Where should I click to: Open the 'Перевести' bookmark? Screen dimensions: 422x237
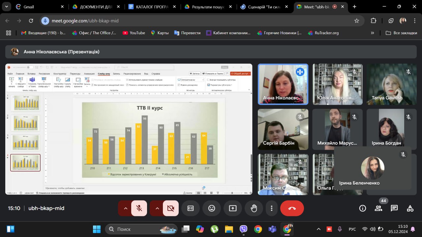tap(187, 33)
